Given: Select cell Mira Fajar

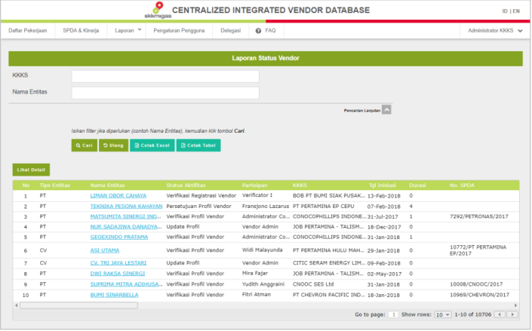Looking at the screenshot, I should point(255,274).
